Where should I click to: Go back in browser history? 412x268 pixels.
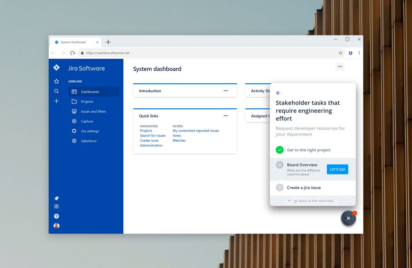click(x=54, y=53)
